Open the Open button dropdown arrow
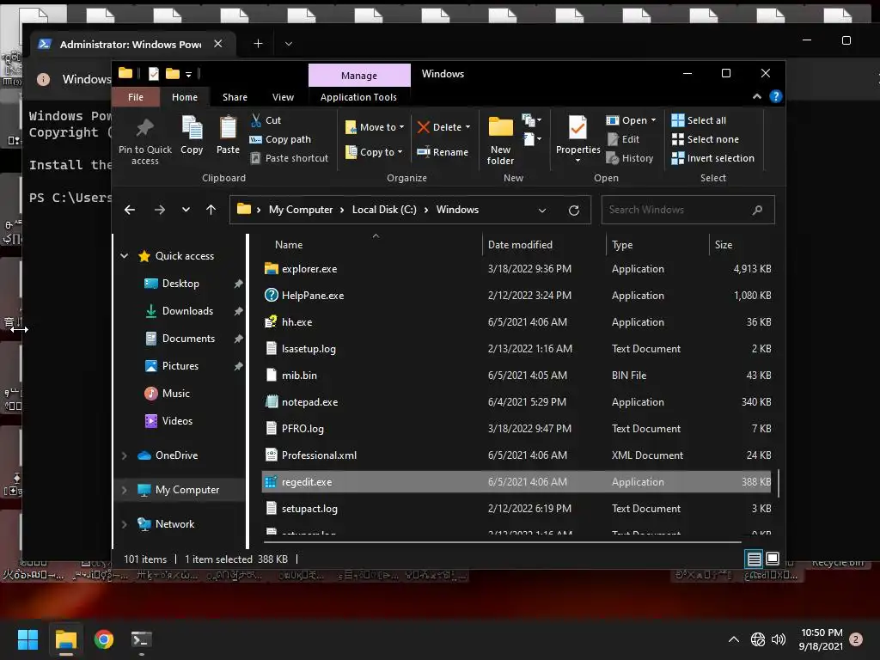 click(653, 120)
